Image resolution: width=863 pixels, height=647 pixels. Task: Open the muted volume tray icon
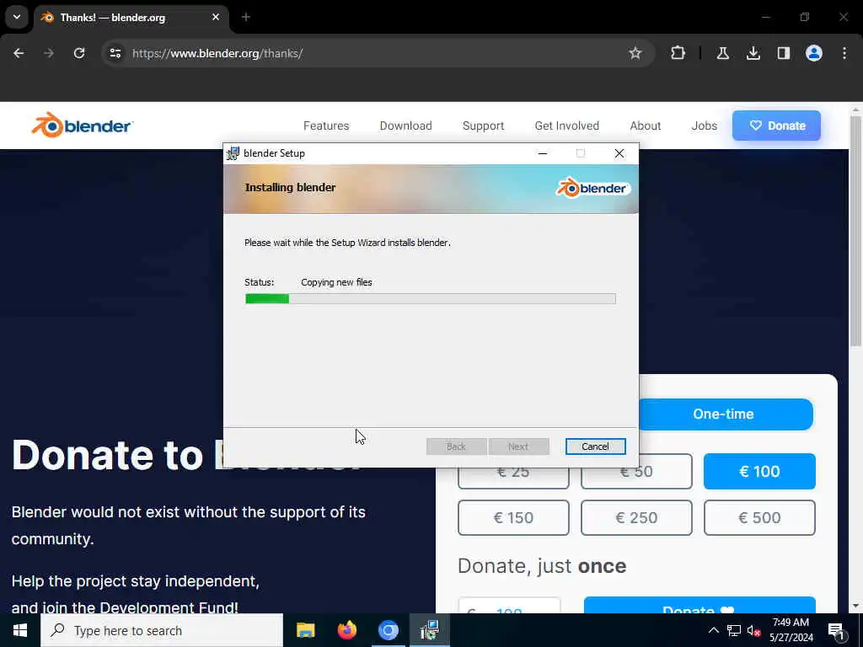point(753,630)
